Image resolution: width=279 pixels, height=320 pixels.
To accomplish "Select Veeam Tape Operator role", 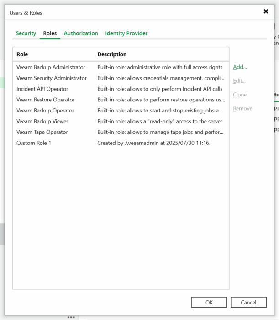I will (x=121, y=132).
